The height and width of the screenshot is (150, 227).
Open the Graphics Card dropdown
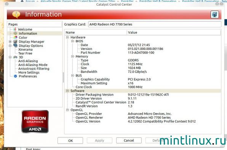click(155, 24)
